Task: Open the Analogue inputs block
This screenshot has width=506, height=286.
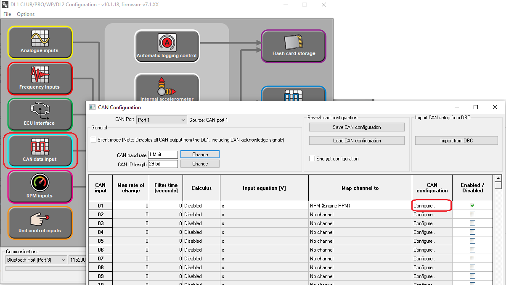Action: pyautogui.click(x=40, y=42)
